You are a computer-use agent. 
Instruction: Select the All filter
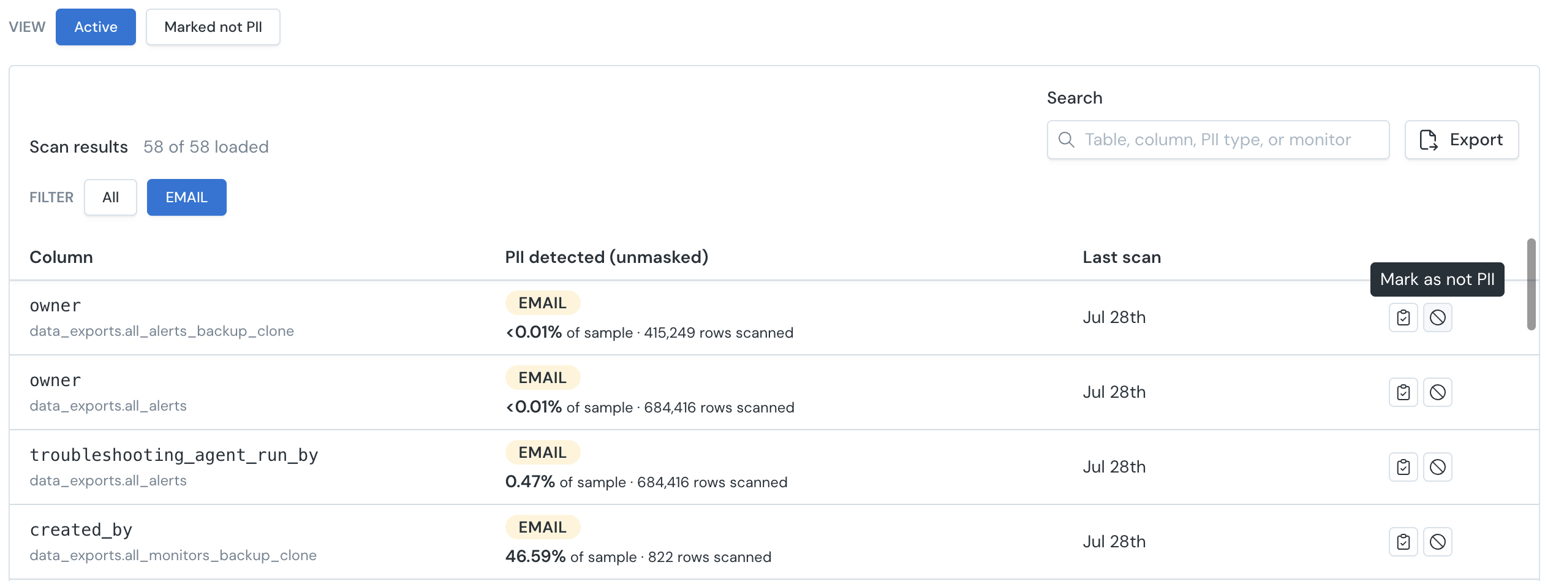pos(110,197)
